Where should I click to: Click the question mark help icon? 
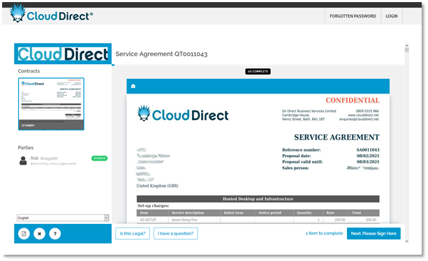coord(55,234)
